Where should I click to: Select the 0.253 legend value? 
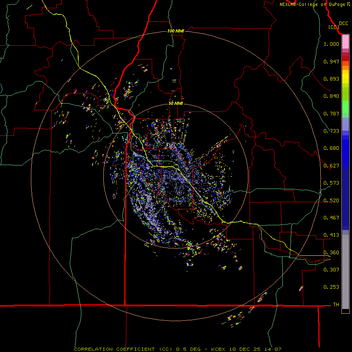click(x=331, y=287)
